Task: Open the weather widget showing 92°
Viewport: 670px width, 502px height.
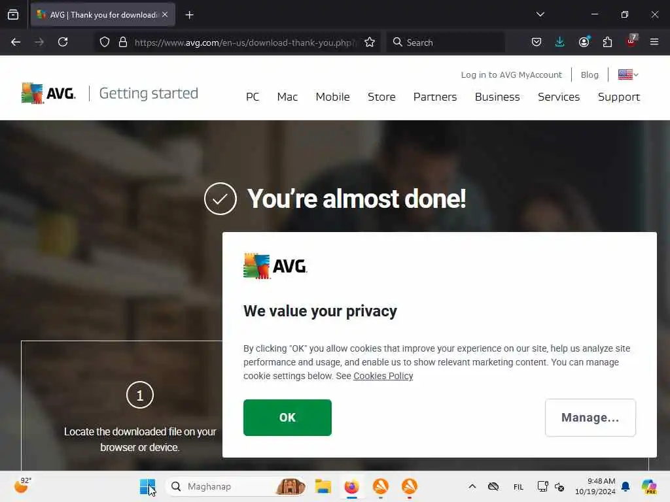Action: [22, 486]
